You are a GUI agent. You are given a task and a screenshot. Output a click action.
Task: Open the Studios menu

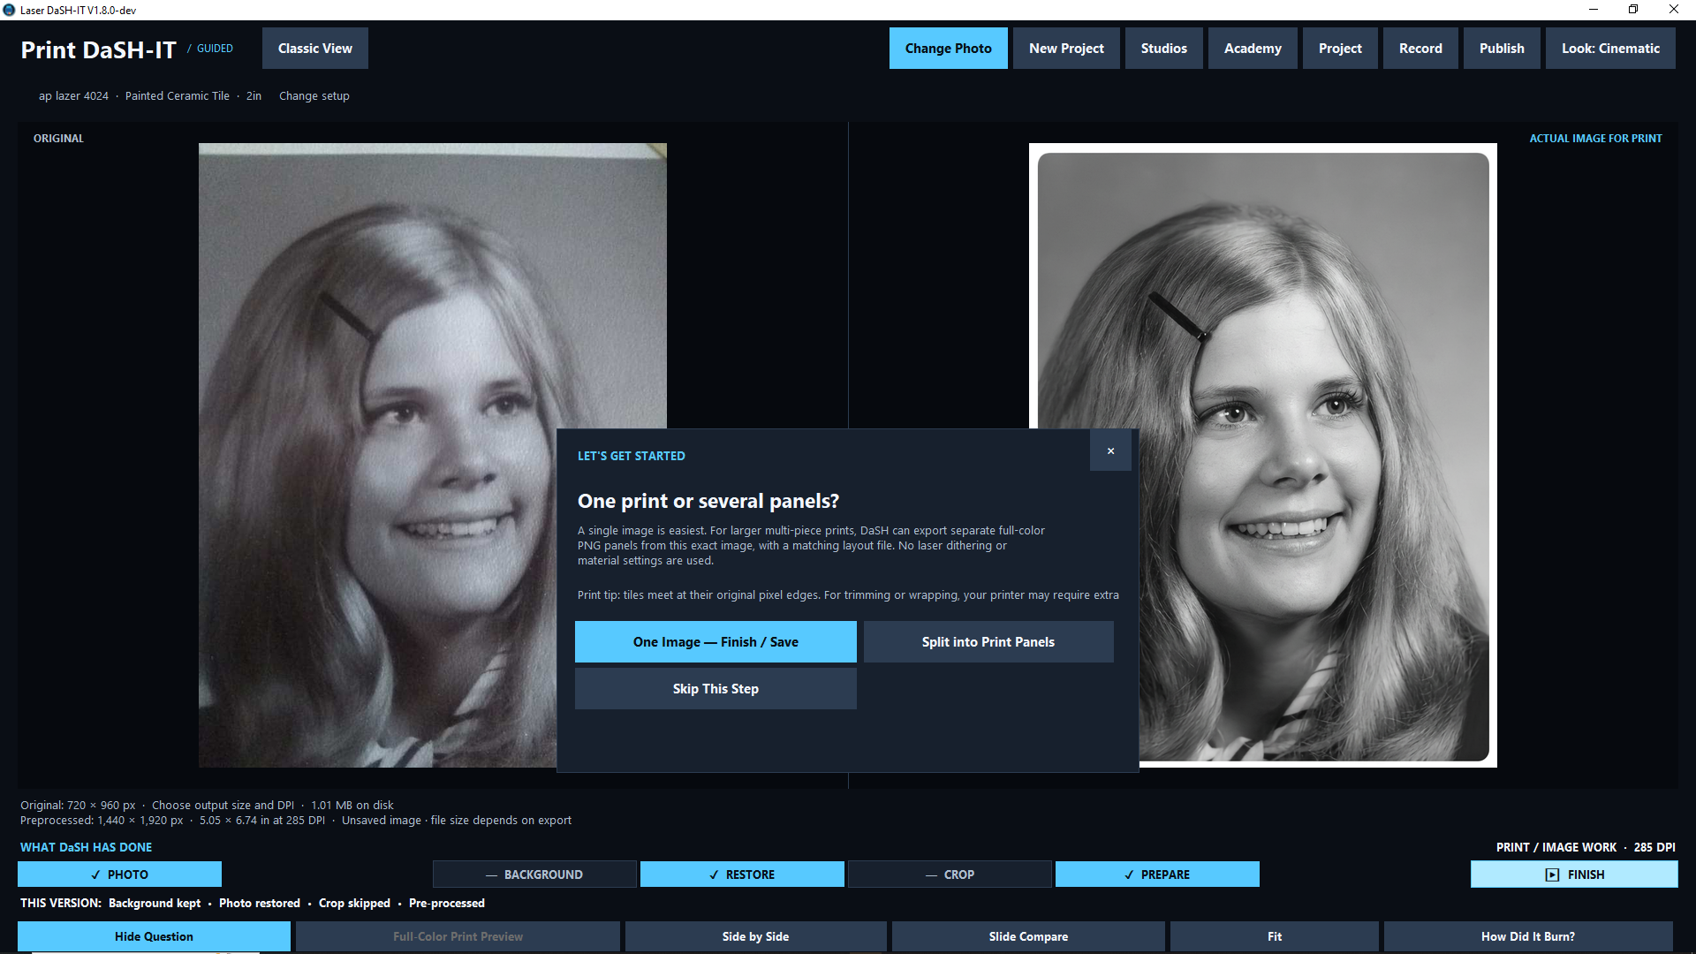pyautogui.click(x=1164, y=49)
